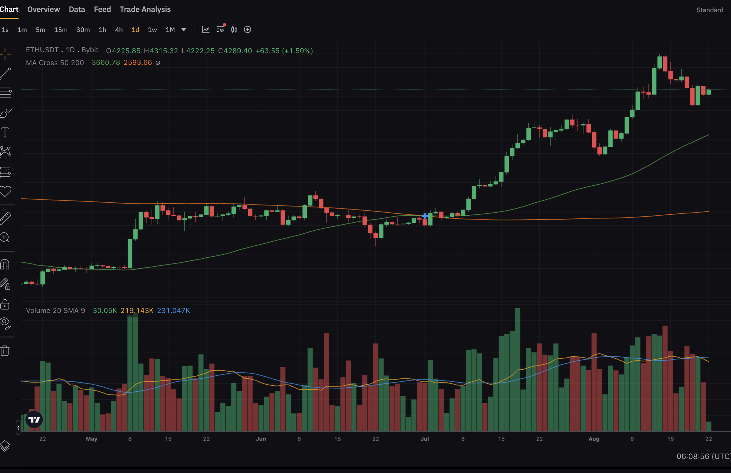Collapse the left drawing toolbar chevron

pyautogui.click(x=18, y=427)
